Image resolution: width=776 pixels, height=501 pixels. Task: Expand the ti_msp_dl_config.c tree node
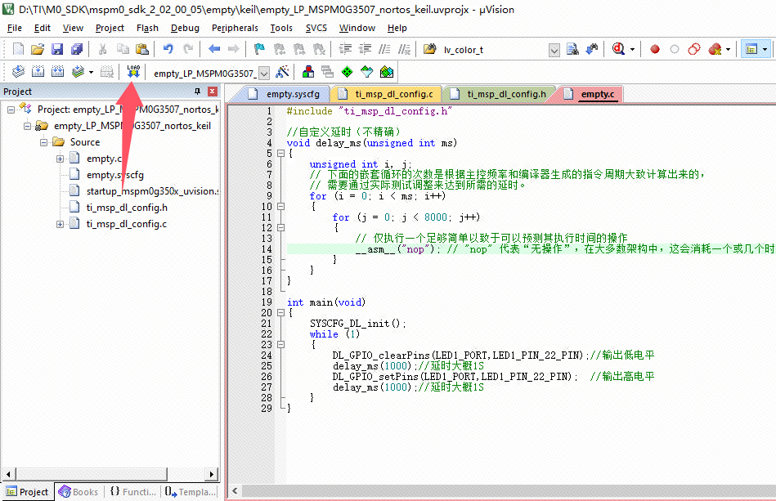[60, 224]
